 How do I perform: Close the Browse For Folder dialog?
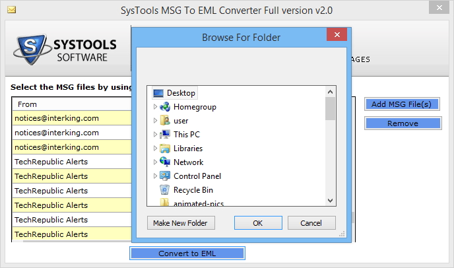click(337, 34)
